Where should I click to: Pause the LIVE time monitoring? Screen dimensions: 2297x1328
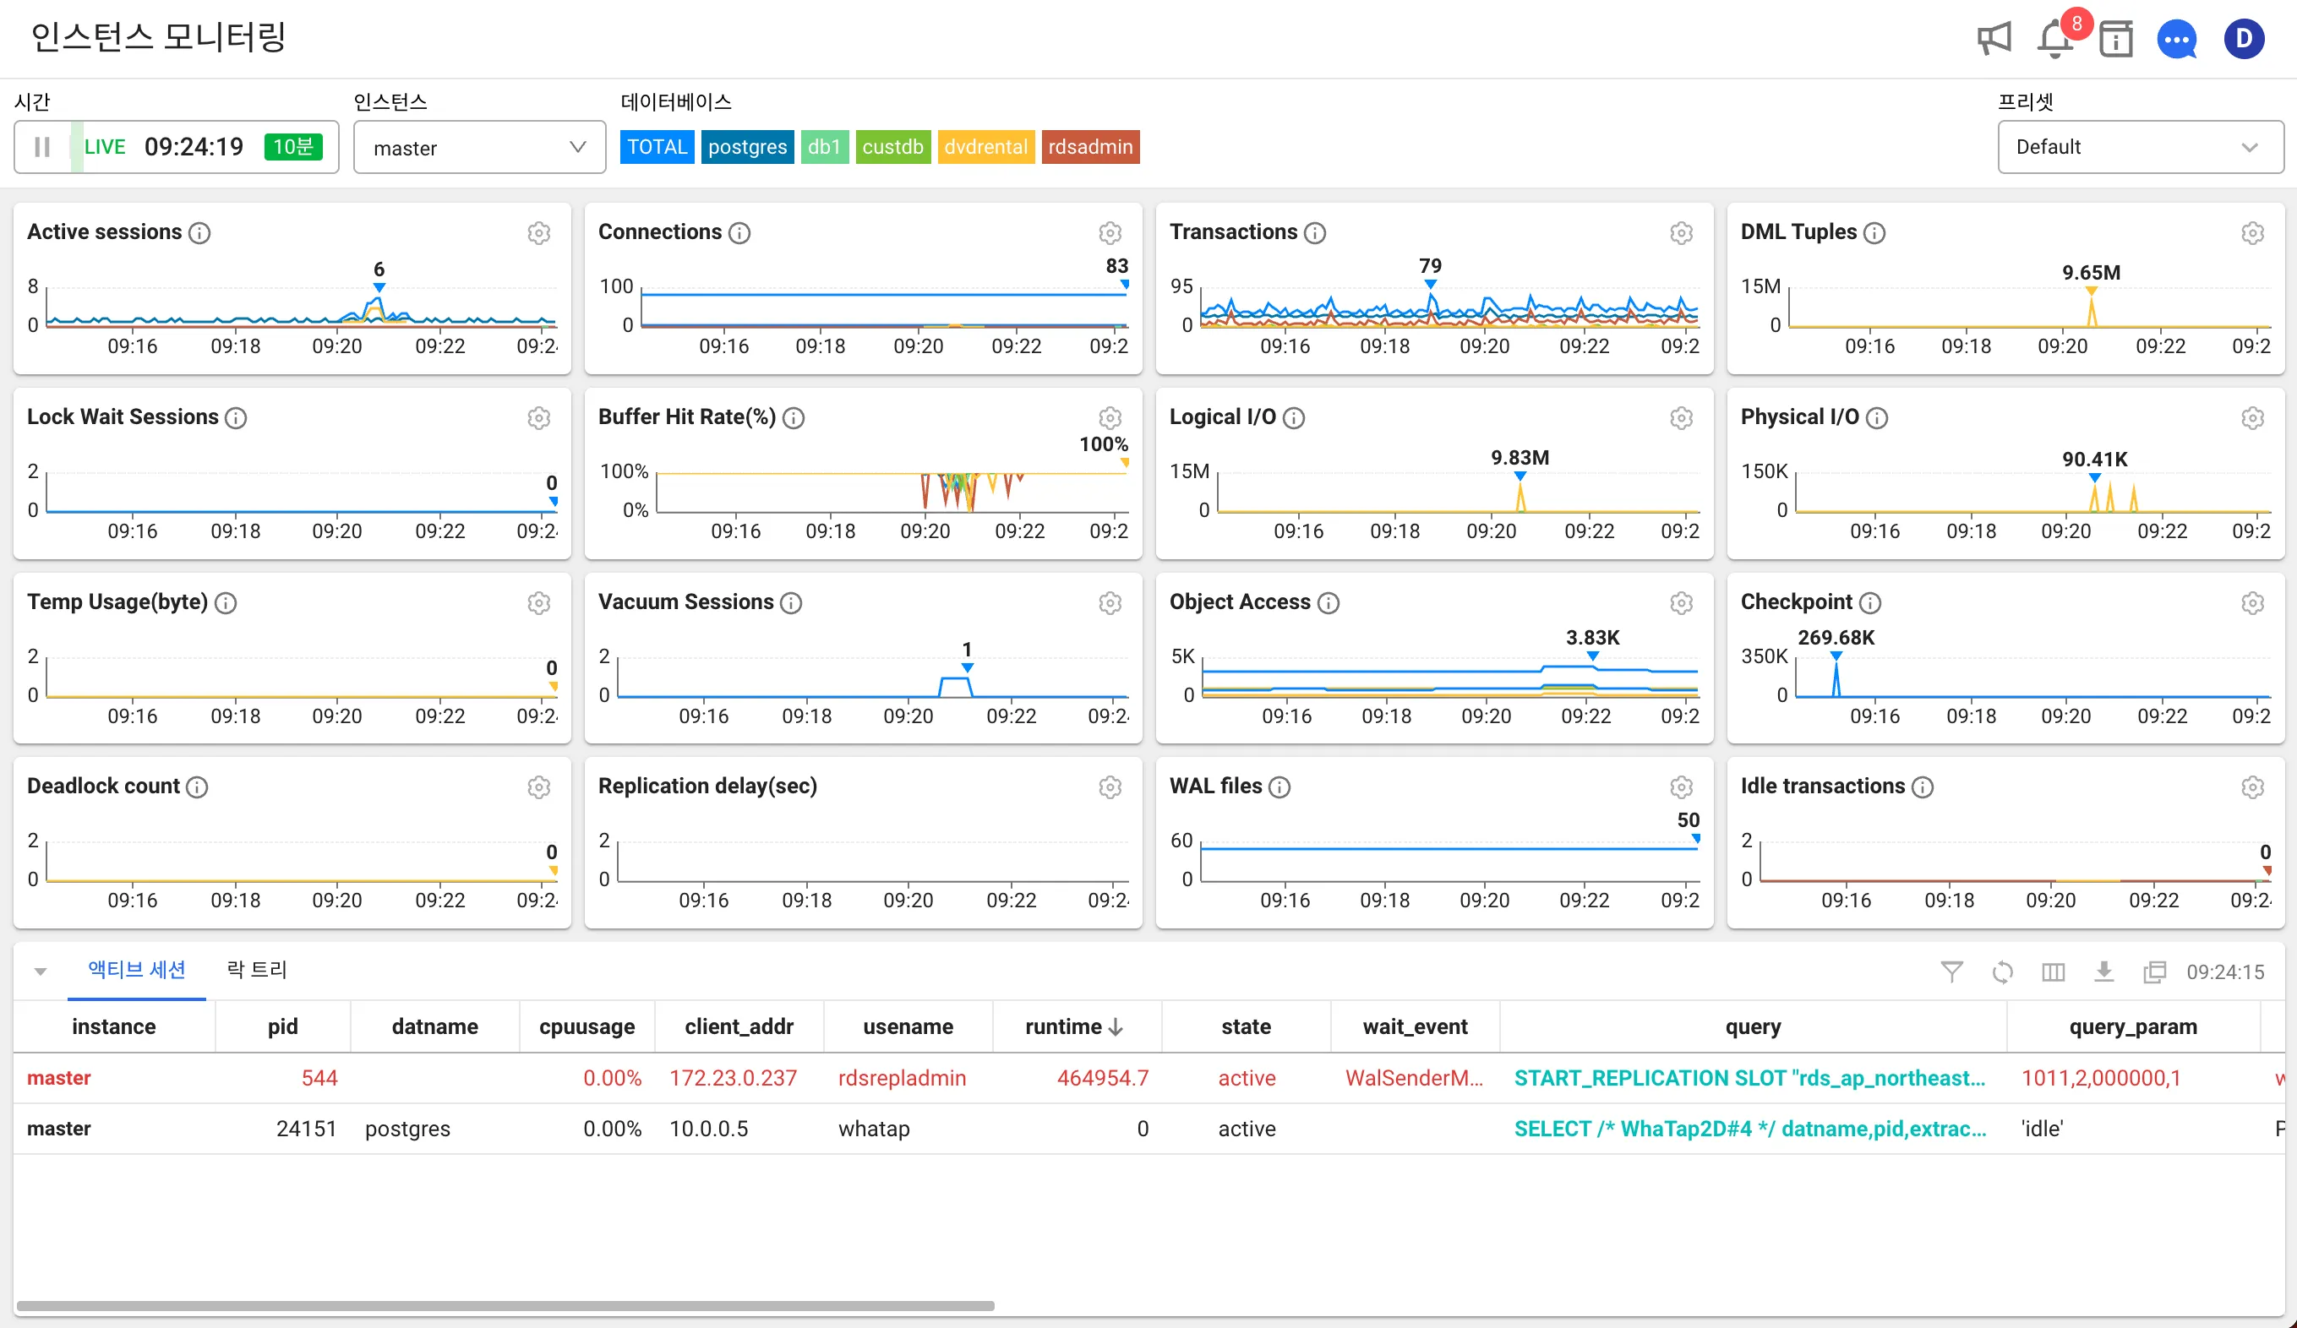(42, 147)
